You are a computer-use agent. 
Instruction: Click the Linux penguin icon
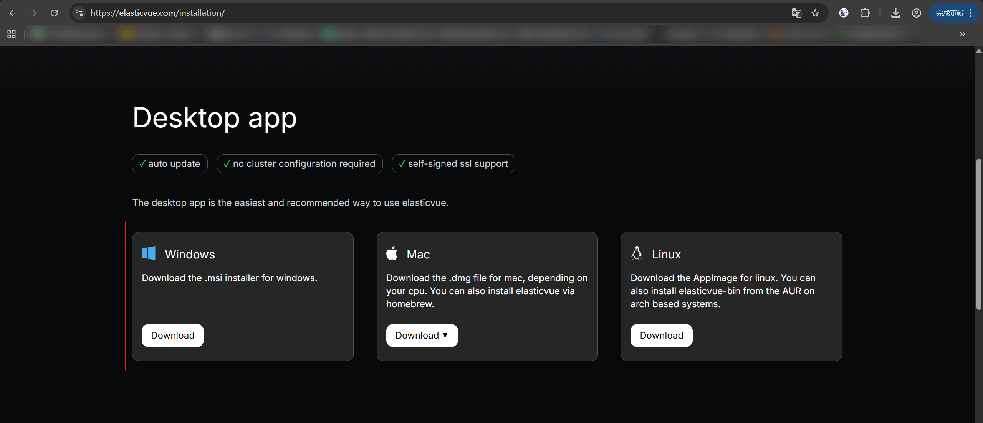coord(637,253)
